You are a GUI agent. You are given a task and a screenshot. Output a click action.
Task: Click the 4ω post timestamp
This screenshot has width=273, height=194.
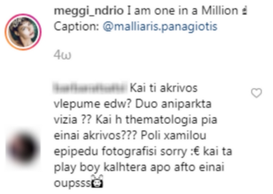click(62, 56)
